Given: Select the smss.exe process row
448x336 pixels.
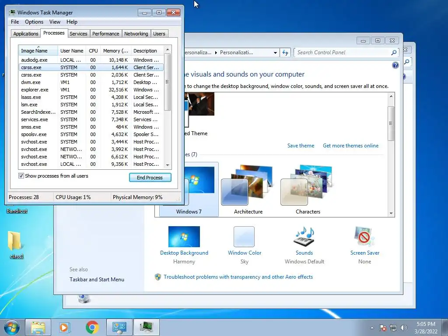Looking at the screenshot, I should coord(91,127).
